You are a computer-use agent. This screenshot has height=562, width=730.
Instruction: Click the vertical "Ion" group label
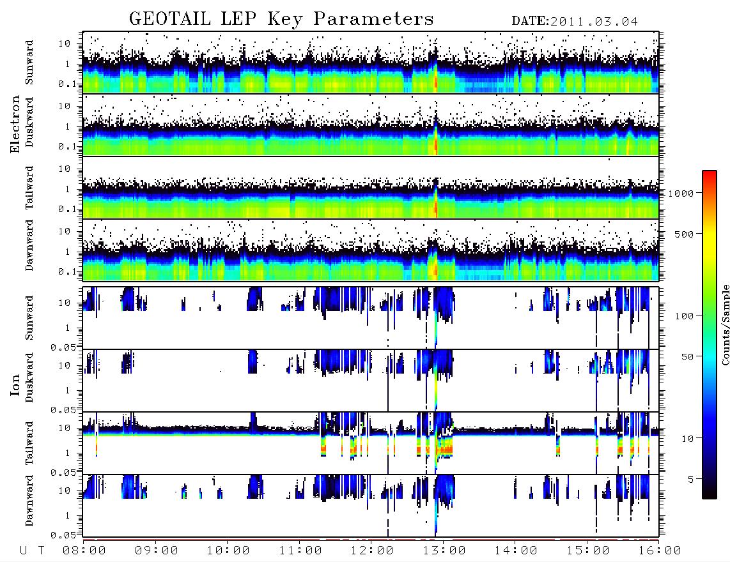pos(15,384)
